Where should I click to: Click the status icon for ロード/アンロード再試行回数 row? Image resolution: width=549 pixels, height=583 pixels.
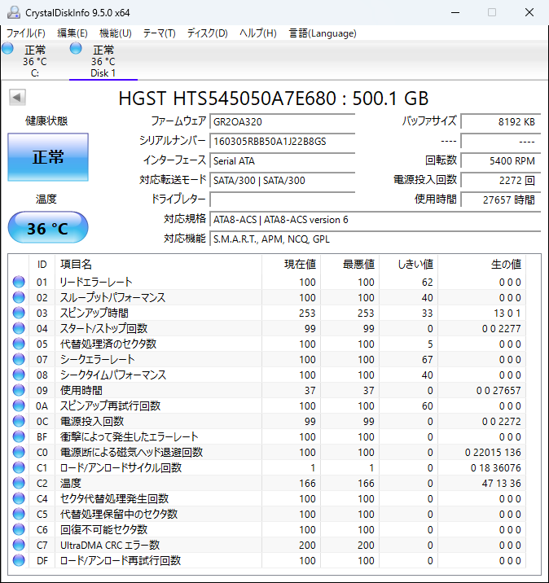click(19, 560)
